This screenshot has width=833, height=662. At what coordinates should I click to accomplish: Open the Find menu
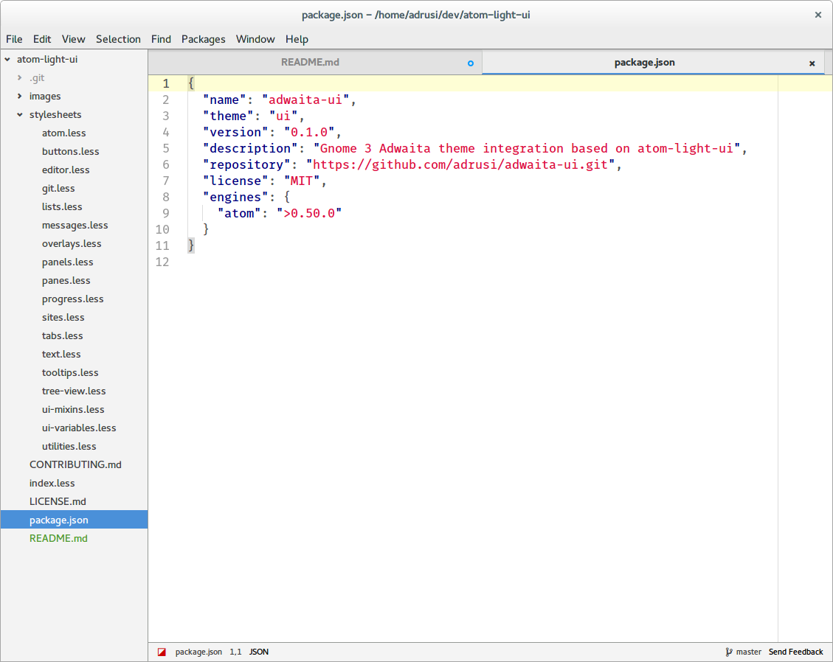161,39
